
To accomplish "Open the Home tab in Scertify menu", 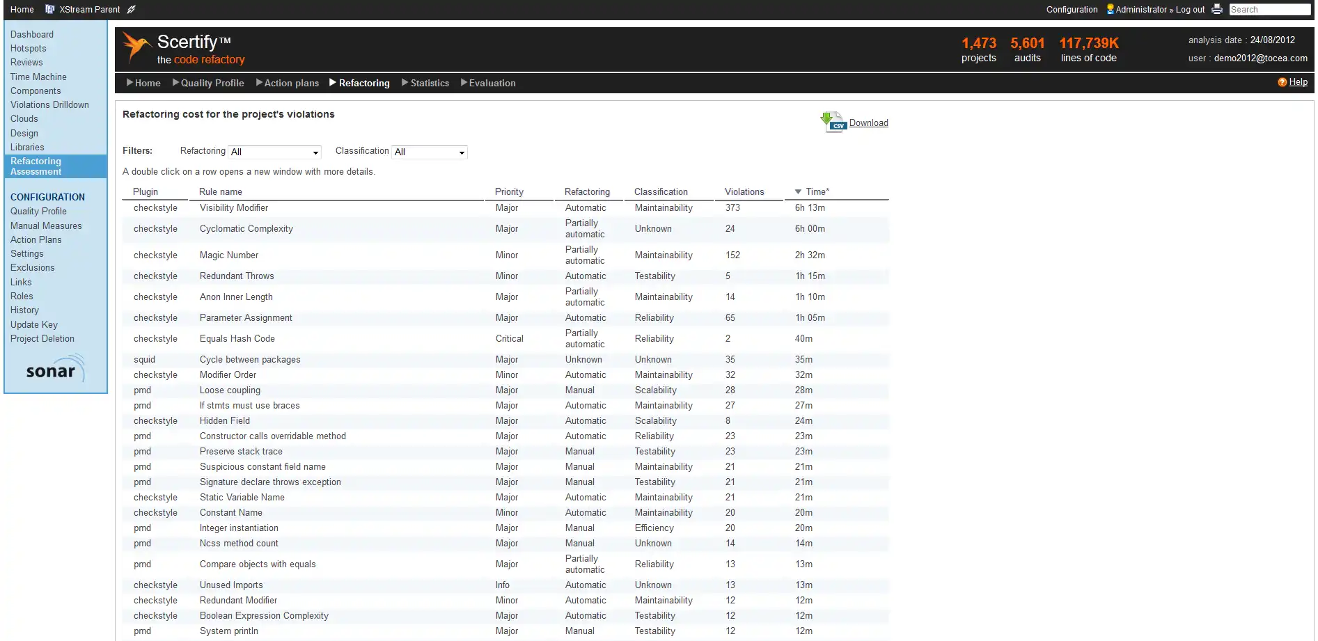I will (x=143, y=83).
